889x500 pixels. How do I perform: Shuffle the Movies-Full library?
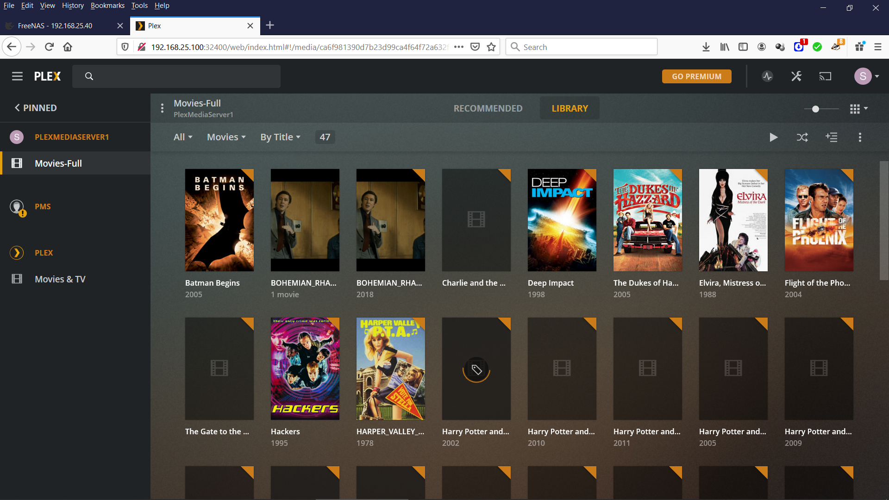click(x=802, y=137)
